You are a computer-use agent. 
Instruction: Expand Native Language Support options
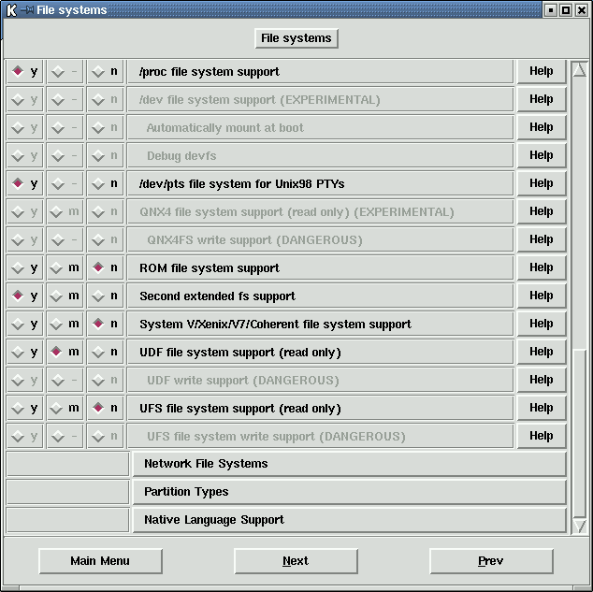pyautogui.click(x=348, y=520)
